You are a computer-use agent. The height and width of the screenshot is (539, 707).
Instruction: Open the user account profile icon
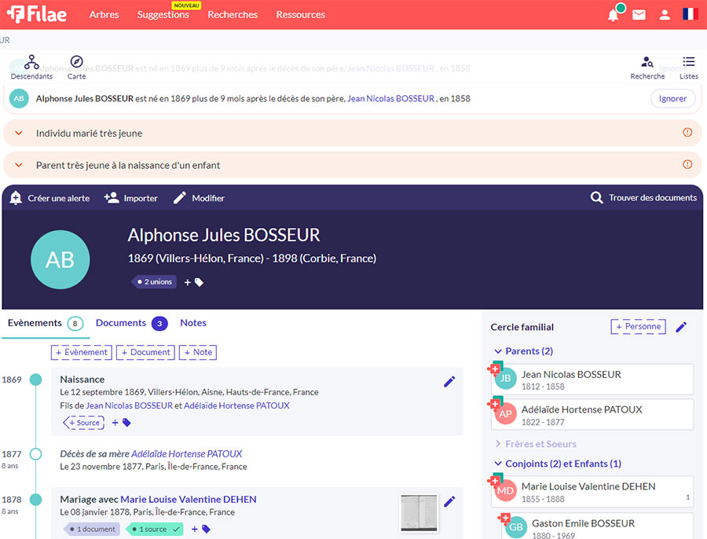tap(665, 15)
